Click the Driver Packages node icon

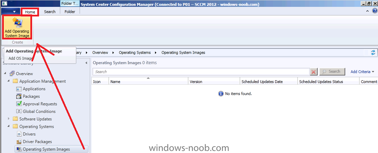pos(19,141)
